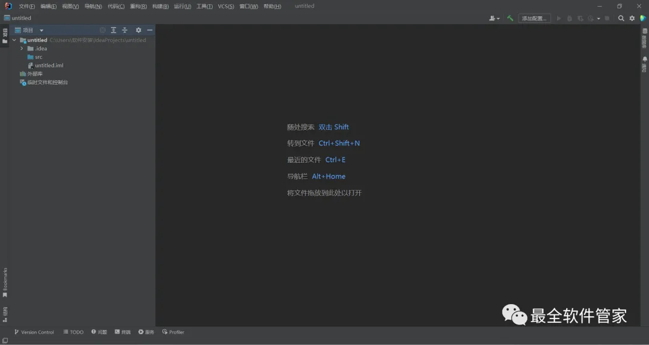Click the 添加配置... button
Viewport: 649px width, 345px height.
534,18
